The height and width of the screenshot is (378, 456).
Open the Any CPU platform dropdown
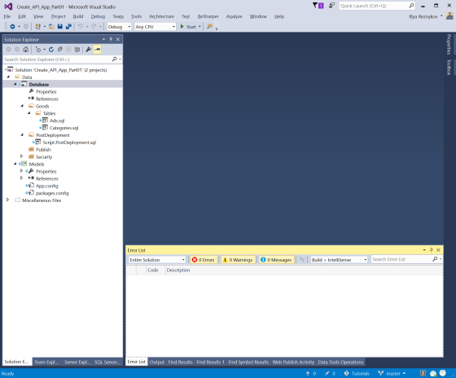pyautogui.click(x=155, y=27)
